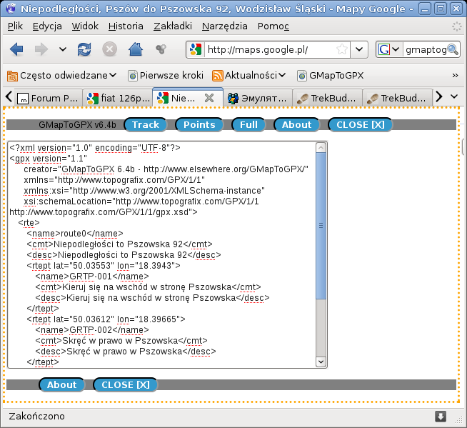Open the list-all-tabs dropdown
Screen dimensions: 467x428
click(454, 96)
